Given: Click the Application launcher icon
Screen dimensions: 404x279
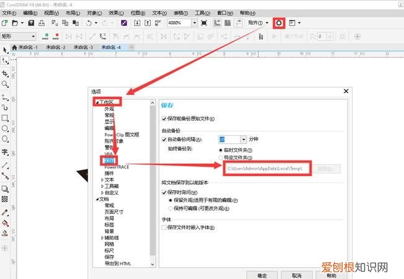Looking at the screenshot, I should click(x=292, y=23).
